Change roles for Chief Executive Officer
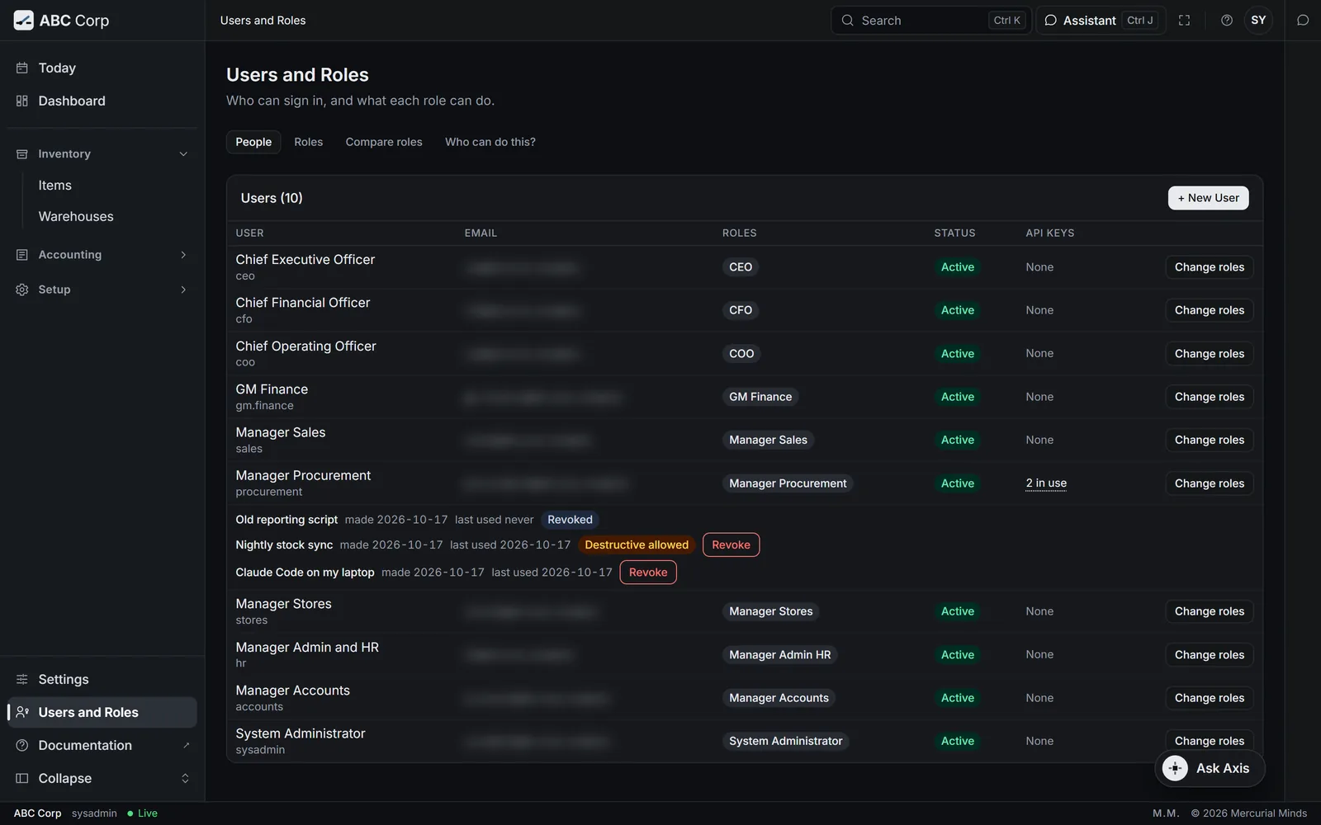The image size is (1321, 825). pos(1210,267)
